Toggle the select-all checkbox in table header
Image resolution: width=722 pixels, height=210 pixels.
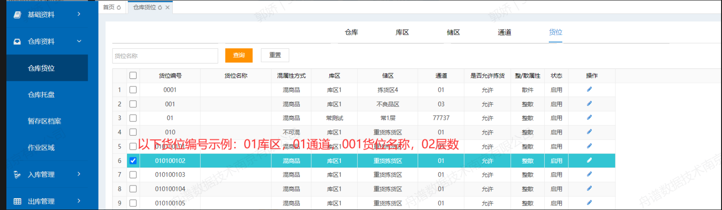pos(133,75)
